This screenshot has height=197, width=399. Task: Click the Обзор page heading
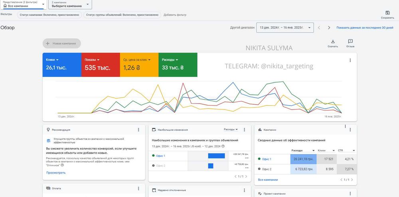pos(7,28)
